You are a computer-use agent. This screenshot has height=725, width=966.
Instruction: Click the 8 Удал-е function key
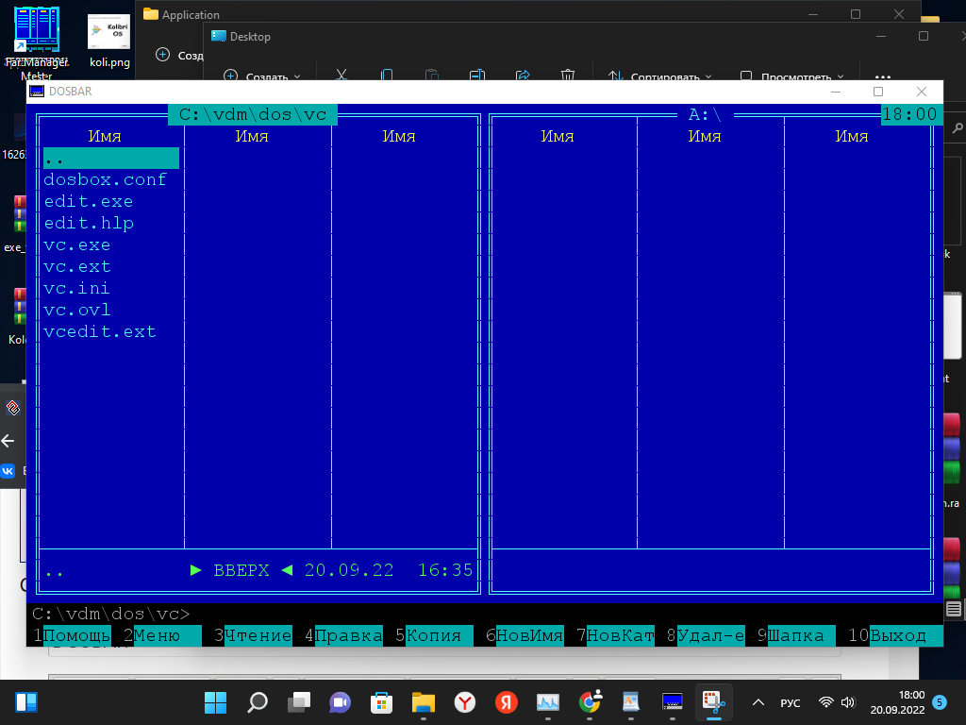pyautogui.click(x=706, y=635)
